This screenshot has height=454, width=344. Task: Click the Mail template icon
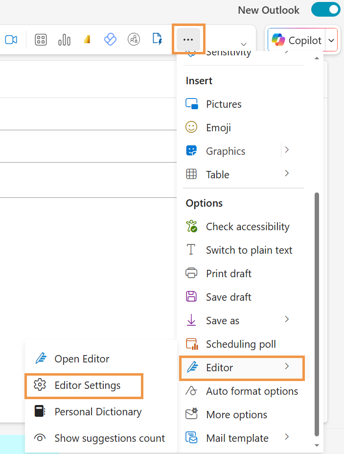pos(191,437)
